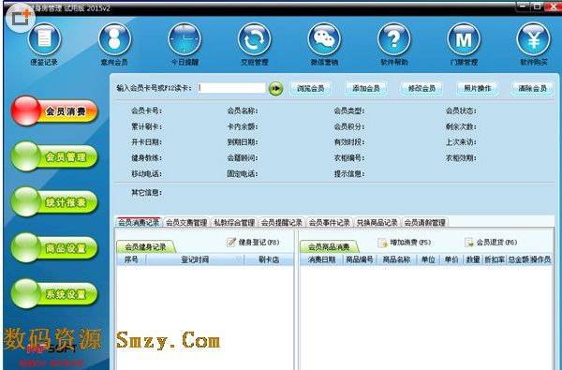Viewport: 562px width, 370px height.
Task: Click the 会员积分 field label
Action: [349, 126]
